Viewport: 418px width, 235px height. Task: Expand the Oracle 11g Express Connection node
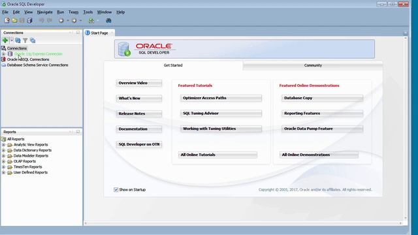3,54
